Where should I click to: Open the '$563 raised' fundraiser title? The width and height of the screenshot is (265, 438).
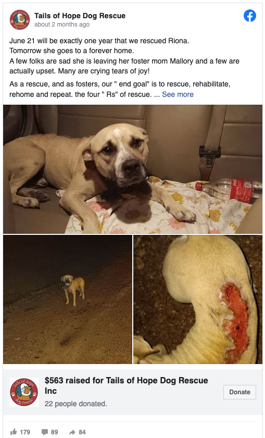point(126,385)
